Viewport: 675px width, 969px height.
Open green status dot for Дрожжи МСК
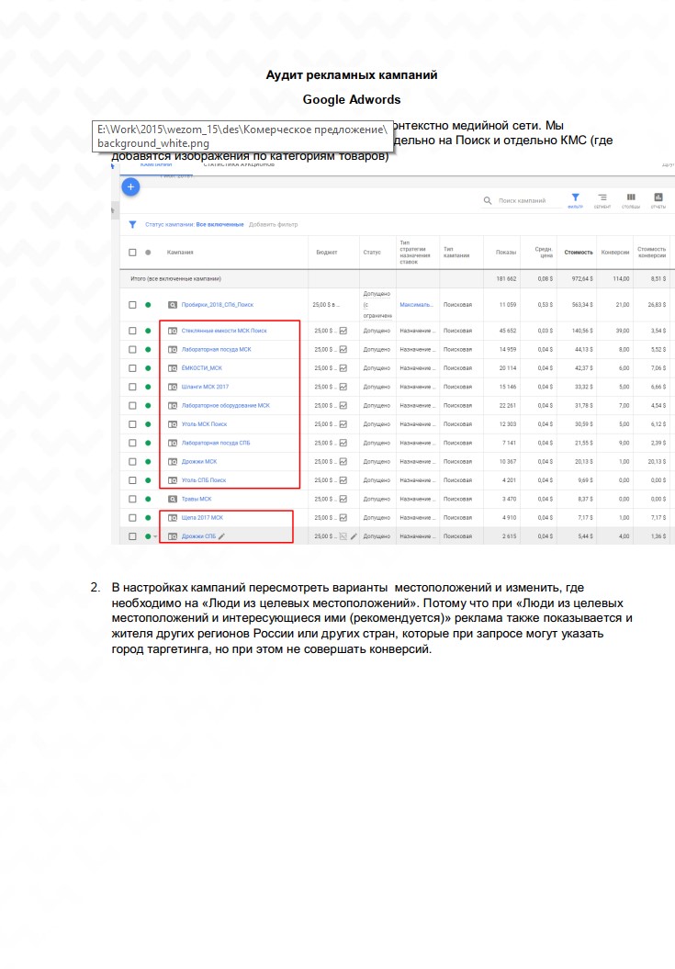[148, 462]
